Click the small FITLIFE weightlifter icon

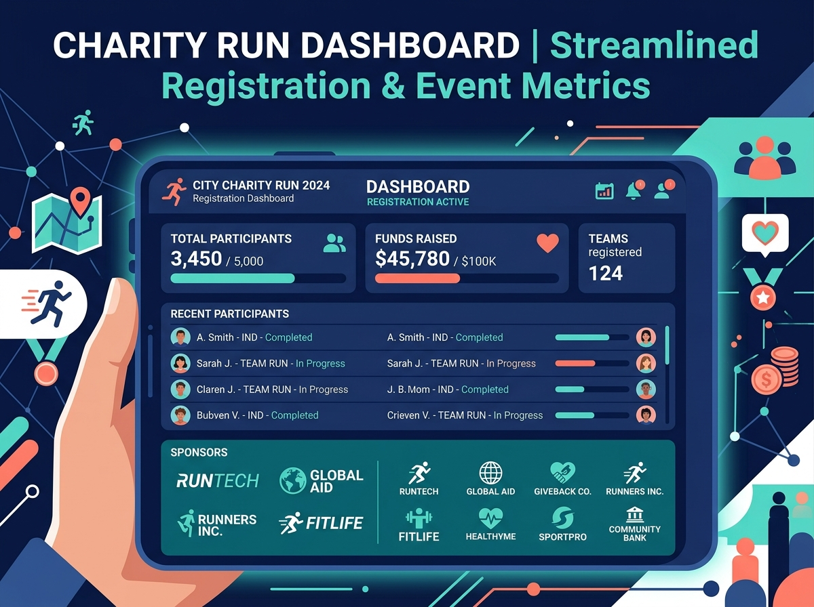click(x=419, y=519)
